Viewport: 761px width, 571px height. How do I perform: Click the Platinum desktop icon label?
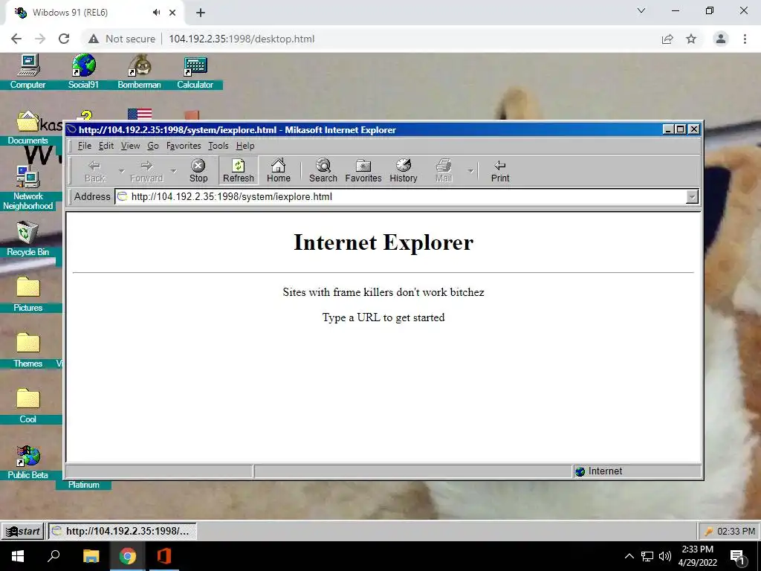coord(83,485)
